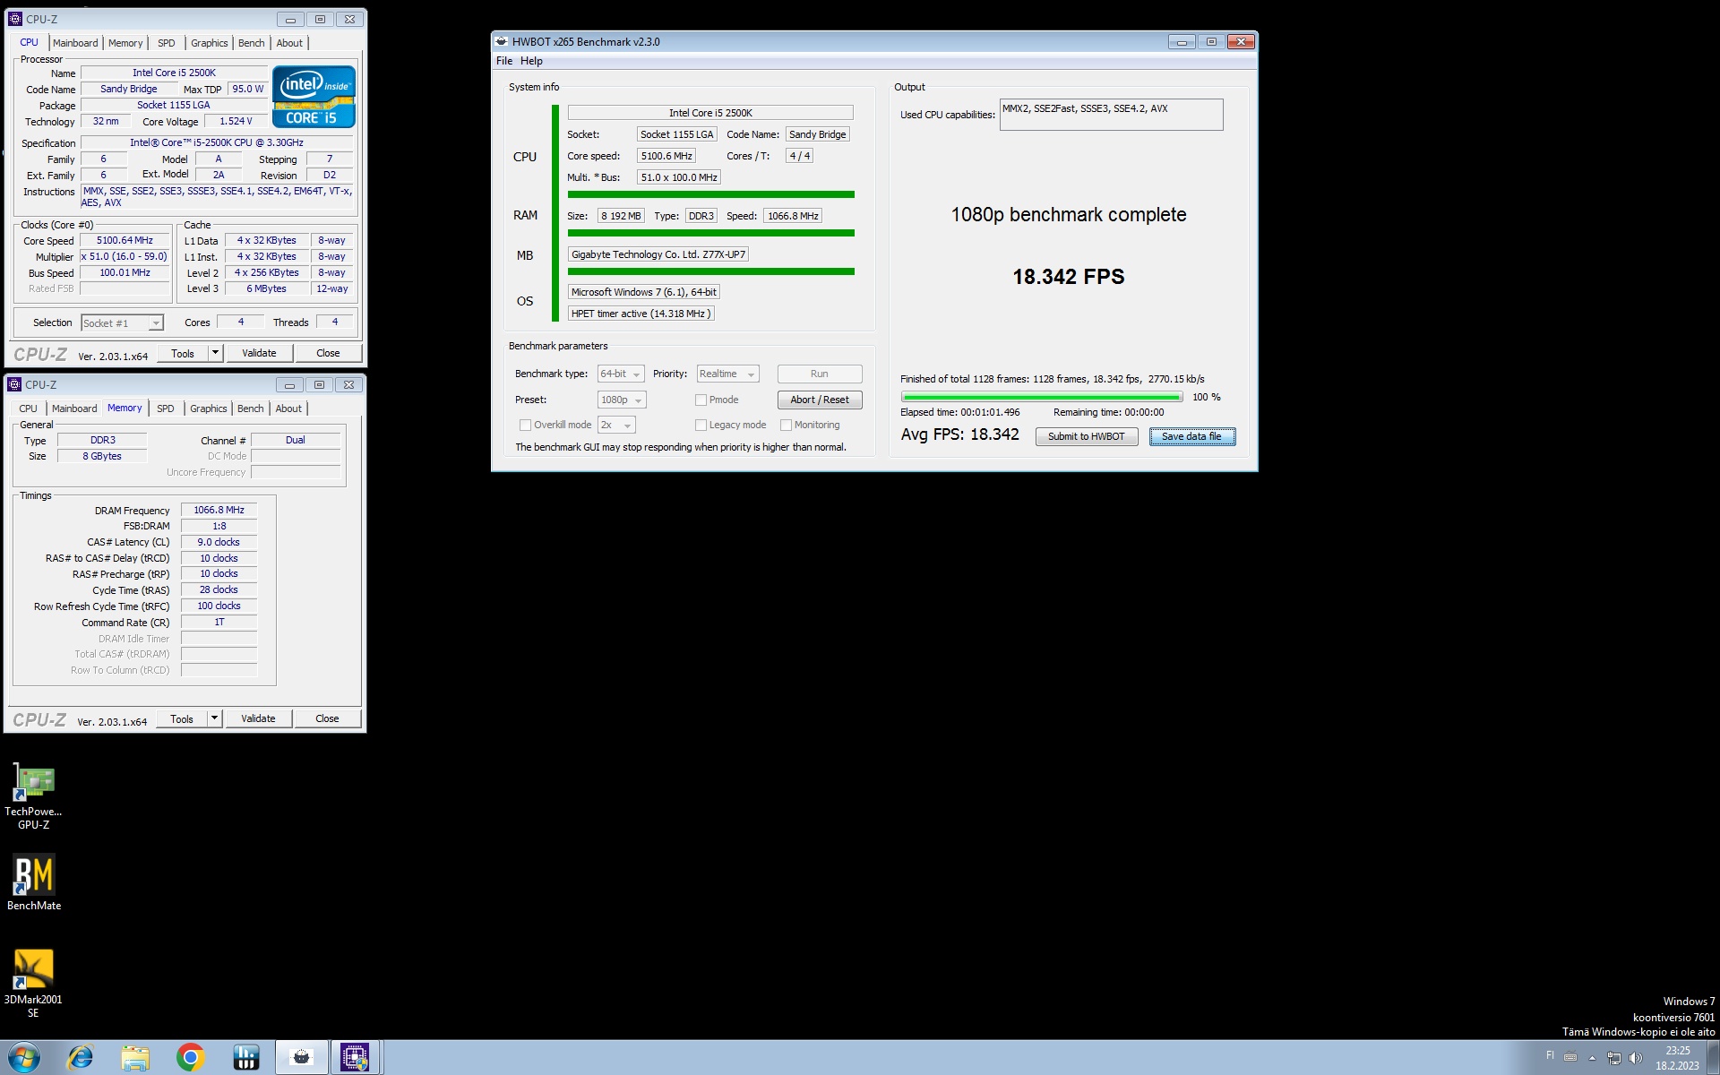This screenshot has width=1720, height=1075.
Task: Click HPET timer active field
Action: click(x=641, y=314)
